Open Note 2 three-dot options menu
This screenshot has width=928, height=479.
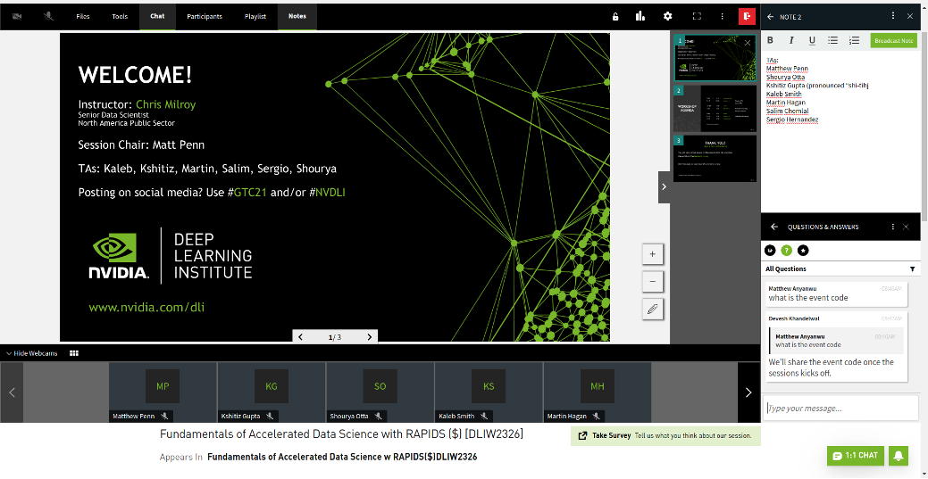(x=894, y=17)
